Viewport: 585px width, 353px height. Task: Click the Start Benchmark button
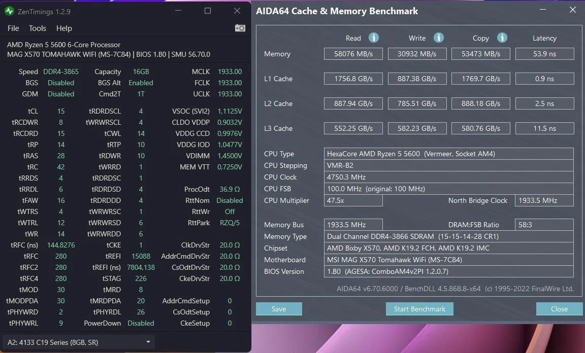click(419, 309)
